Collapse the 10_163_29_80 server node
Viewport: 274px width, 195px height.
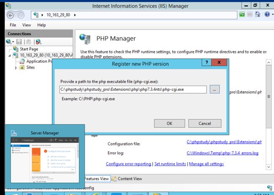coord(10,56)
